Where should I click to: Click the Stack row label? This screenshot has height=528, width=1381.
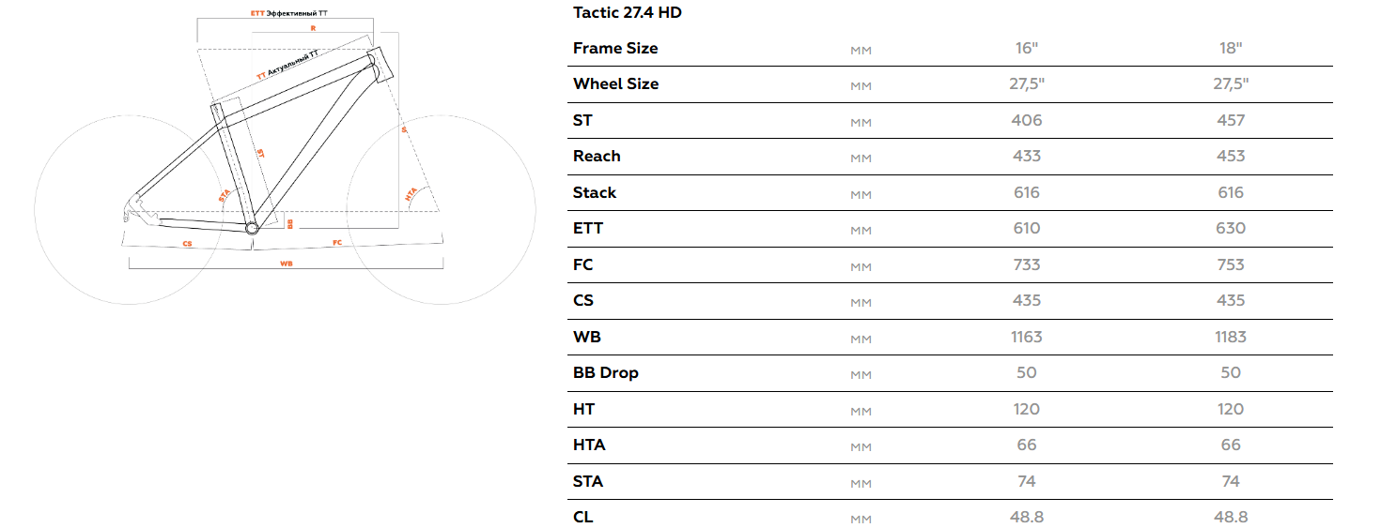(595, 192)
